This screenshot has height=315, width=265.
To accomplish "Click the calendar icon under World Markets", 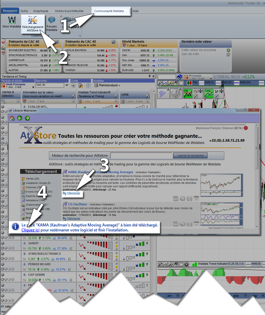I will coord(124,46).
